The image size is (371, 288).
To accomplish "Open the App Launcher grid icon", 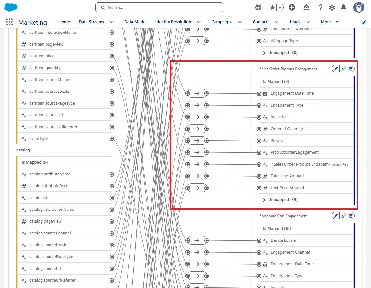I will (x=10, y=22).
